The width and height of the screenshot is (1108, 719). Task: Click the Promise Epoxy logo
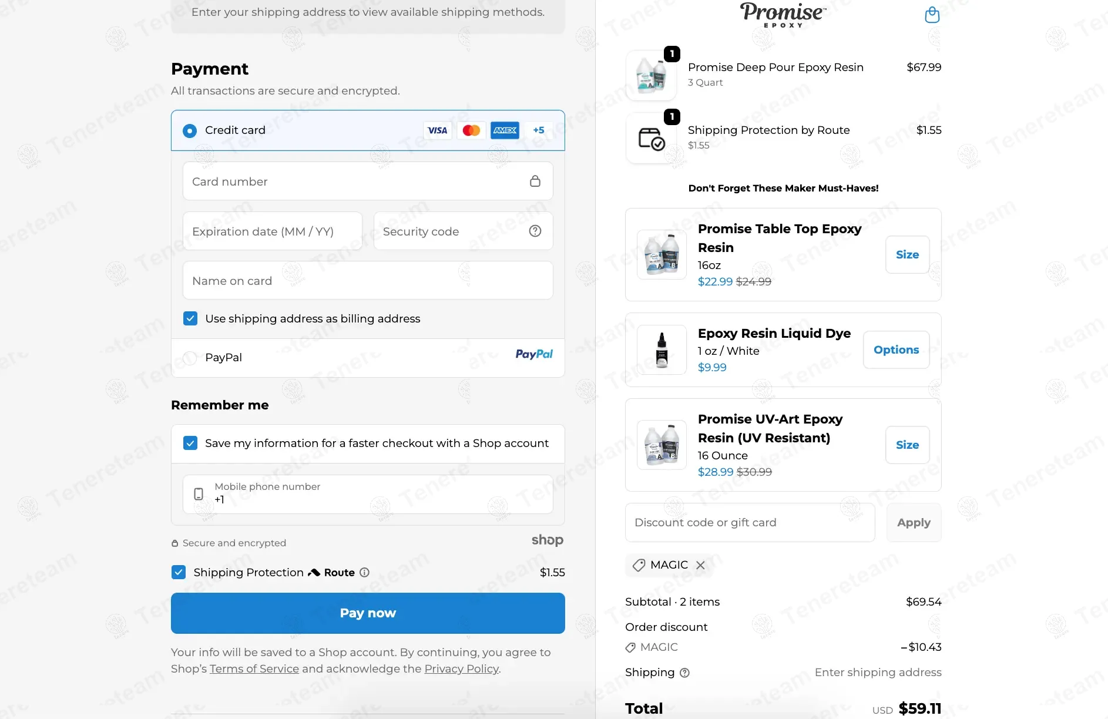click(x=783, y=15)
